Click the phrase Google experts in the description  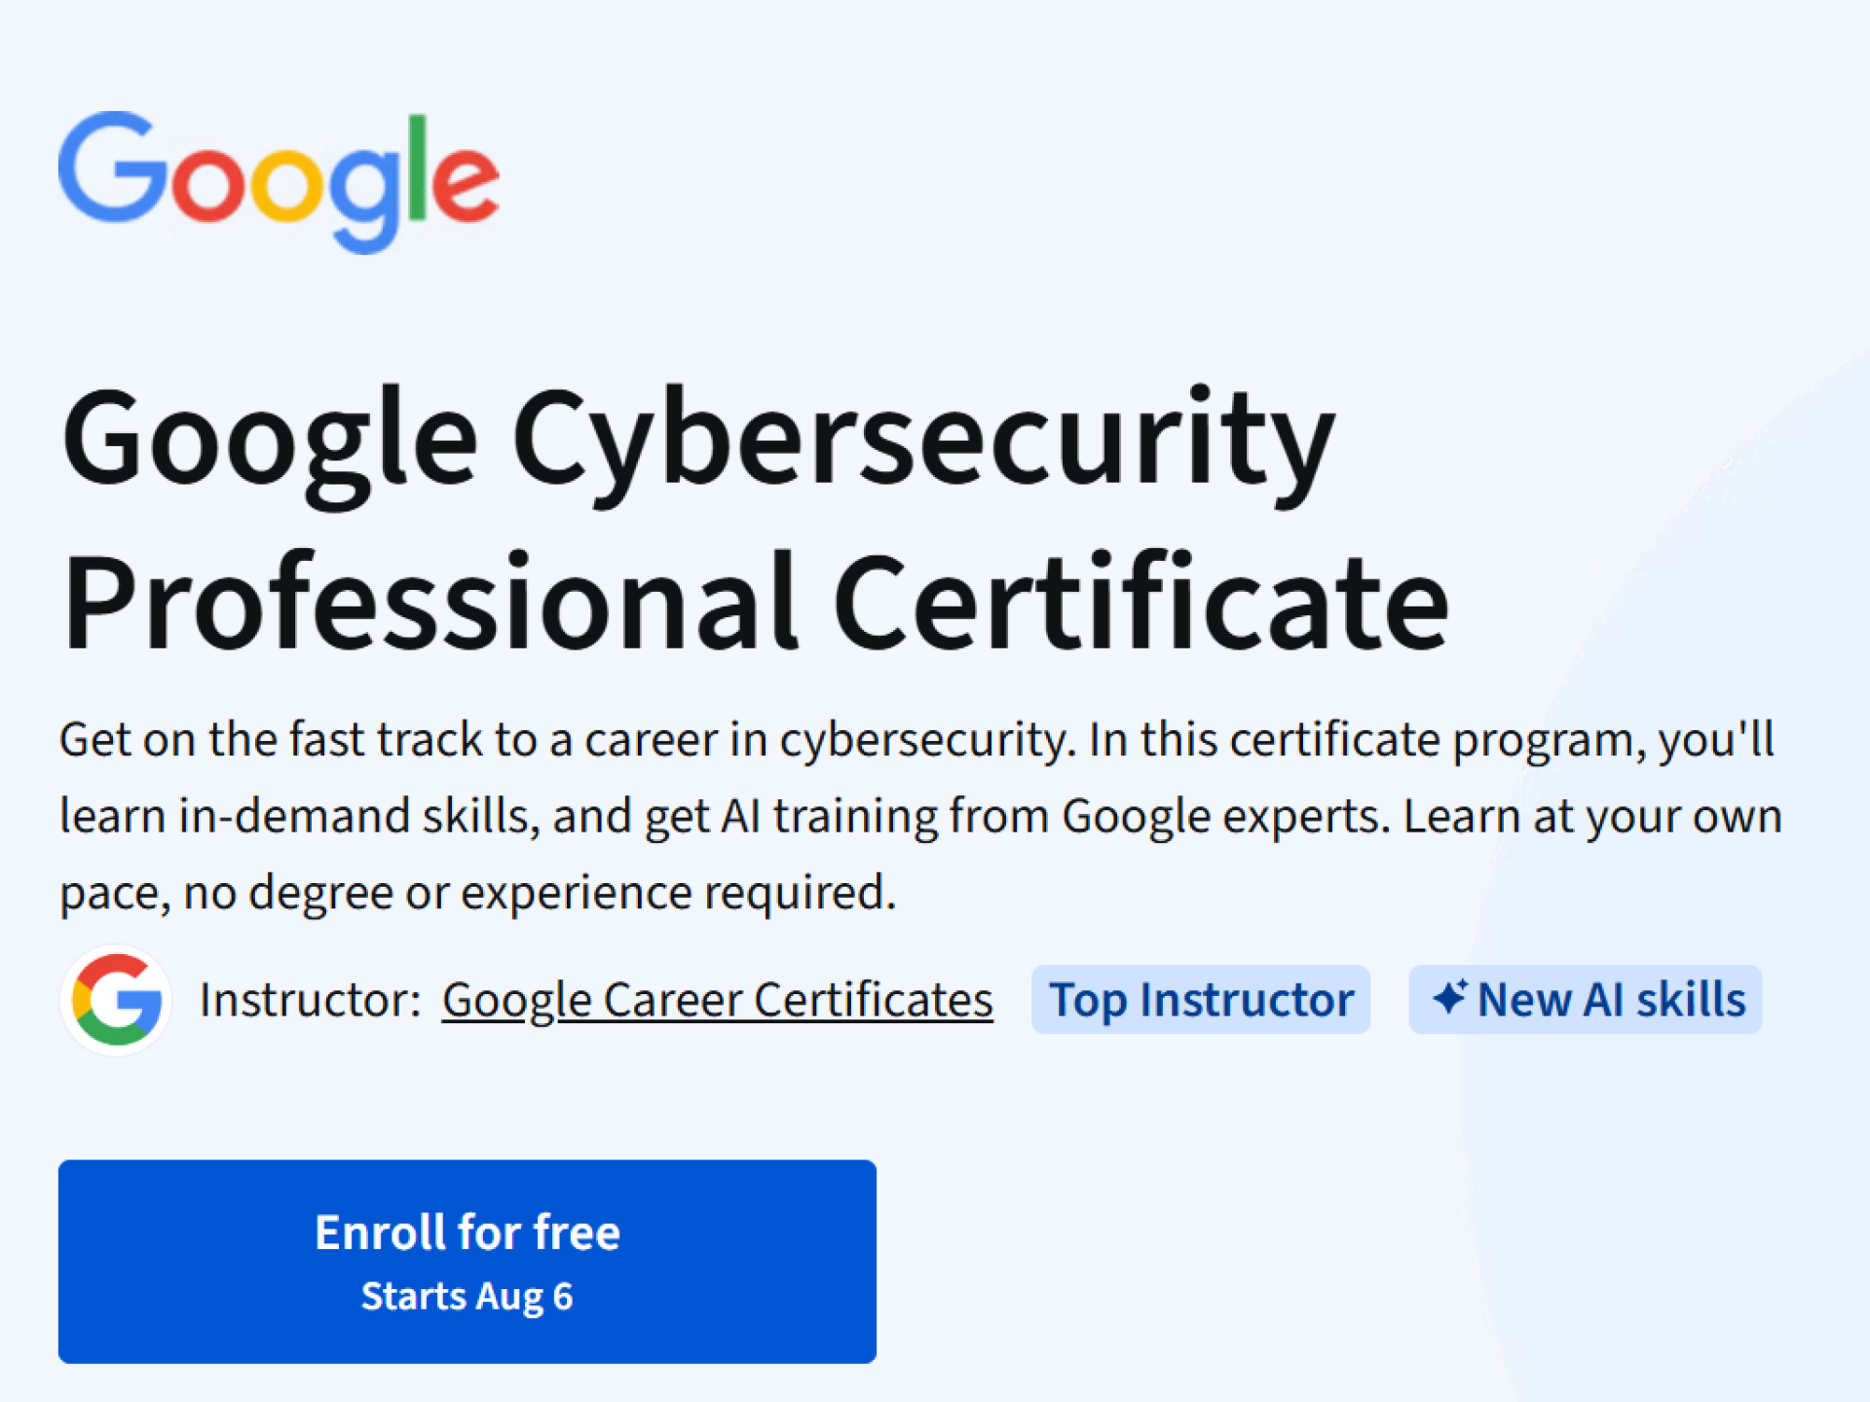(1225, 816)
